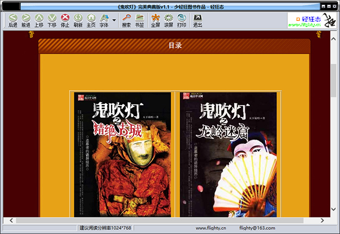
Task: Click the vertical scrollbar up arrow
Action: 334,39
